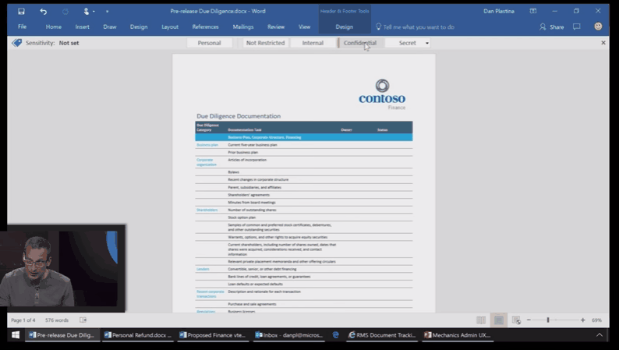Click 'Articles of incorporation' table row
Viewport: 619px width, 350px height.
coord(303,162)
